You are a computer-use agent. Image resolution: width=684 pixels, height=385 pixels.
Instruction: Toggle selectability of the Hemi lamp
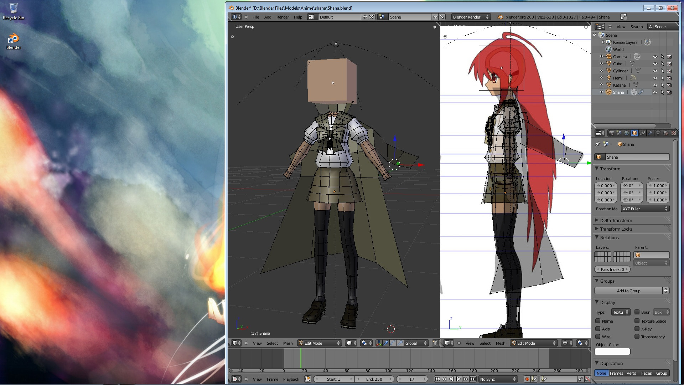pyautogui.click(x=662, y=78)
